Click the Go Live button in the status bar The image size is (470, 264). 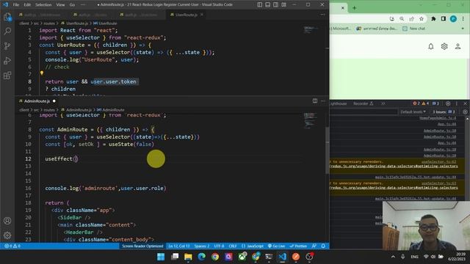tap(276, 246)
